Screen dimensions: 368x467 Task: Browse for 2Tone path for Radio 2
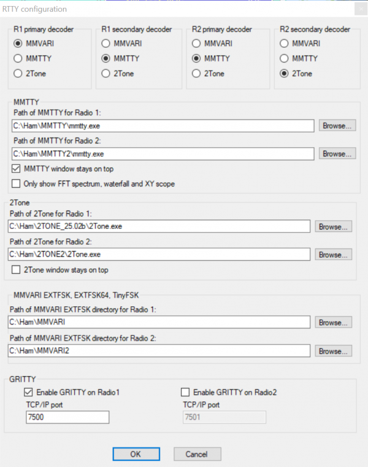[x=333, y=255]
